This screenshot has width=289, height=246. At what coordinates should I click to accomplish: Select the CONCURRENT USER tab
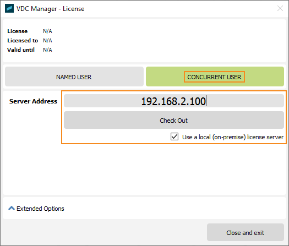click(x=215, y=76)
